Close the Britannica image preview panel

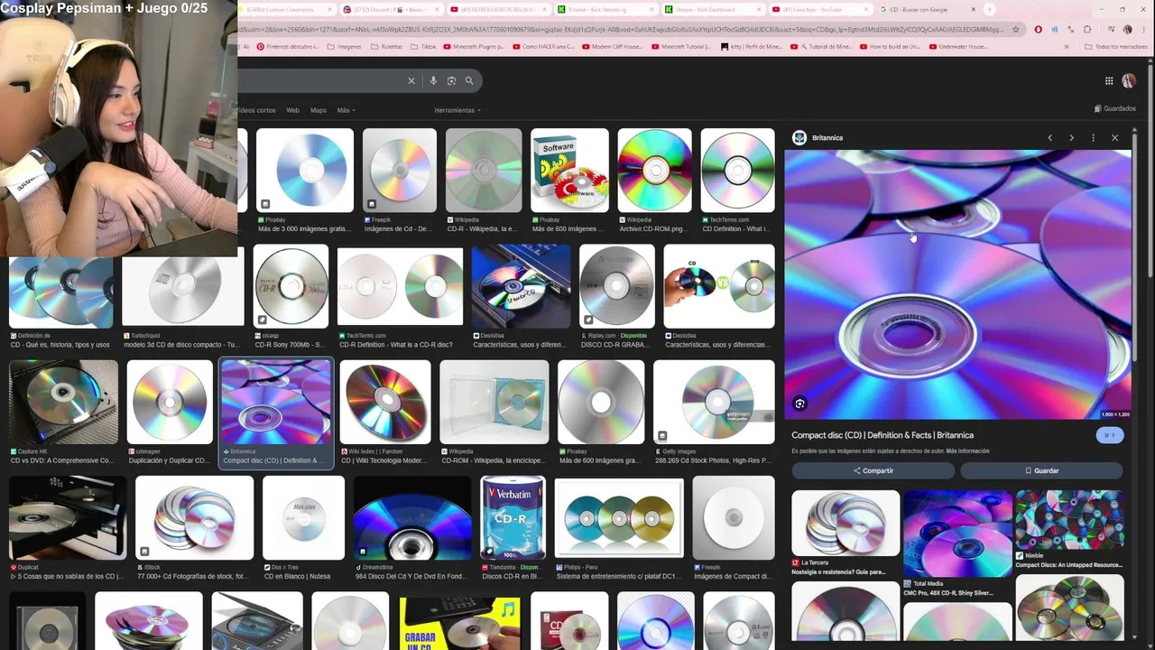(1114, 138)
